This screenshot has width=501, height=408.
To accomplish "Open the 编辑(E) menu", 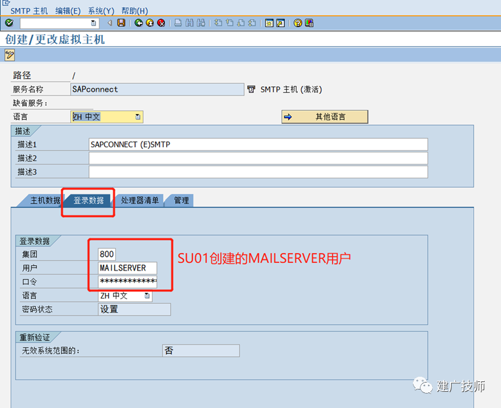I will (68, 11).
